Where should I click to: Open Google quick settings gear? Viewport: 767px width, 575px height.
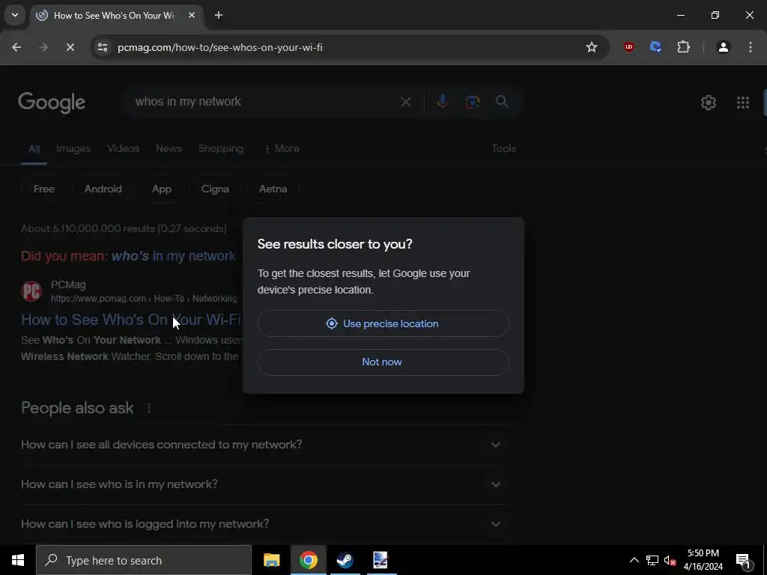[x=709, y=102]
